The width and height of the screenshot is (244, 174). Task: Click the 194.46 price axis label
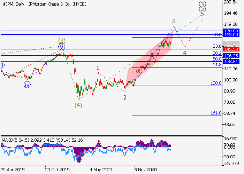point(231,13)
